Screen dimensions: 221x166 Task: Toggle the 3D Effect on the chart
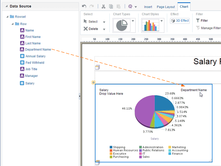(x=180, y=20)
